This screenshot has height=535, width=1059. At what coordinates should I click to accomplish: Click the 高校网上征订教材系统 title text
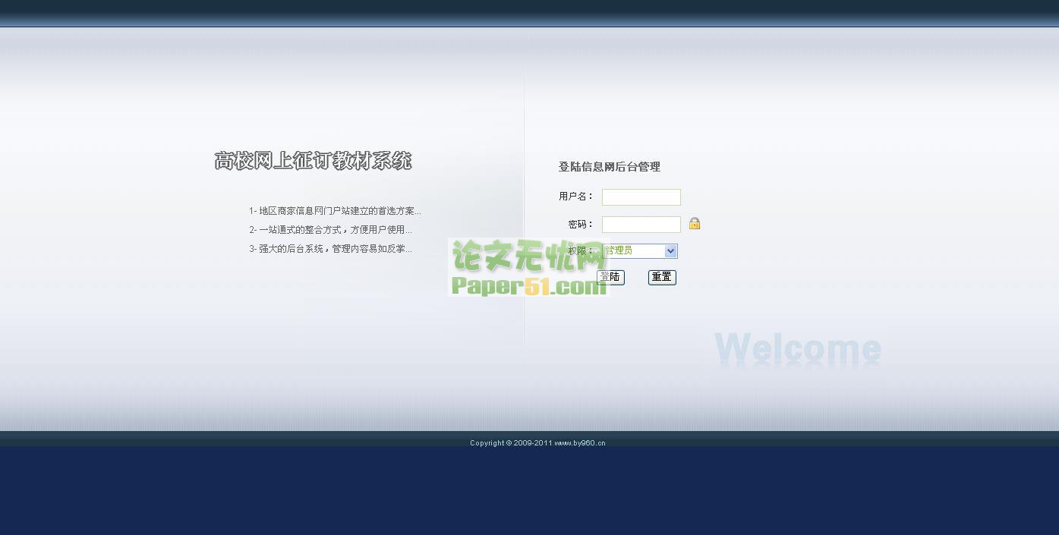(313, 161)
